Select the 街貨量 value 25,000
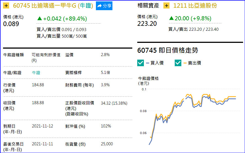This screenshot has width=245, height=153. pos(107,144)
